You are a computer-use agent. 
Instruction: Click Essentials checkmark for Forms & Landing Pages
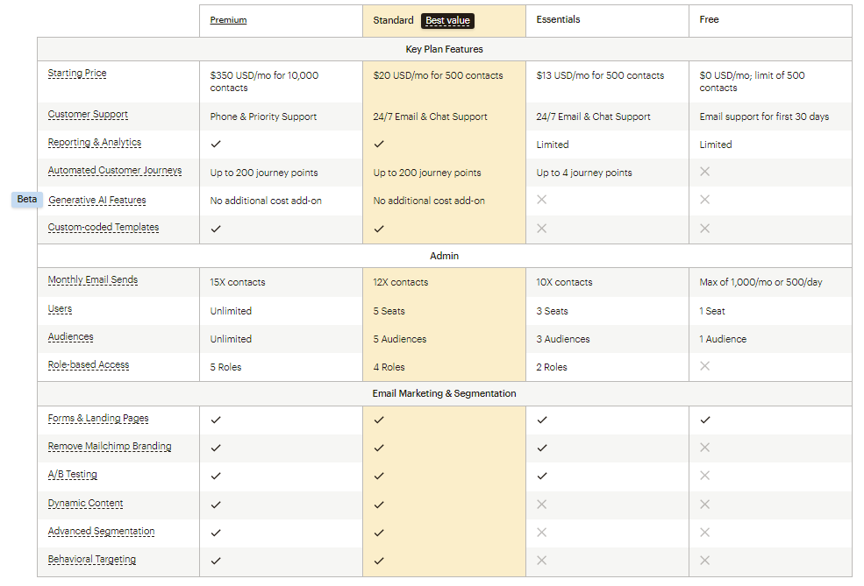(542, 420)
